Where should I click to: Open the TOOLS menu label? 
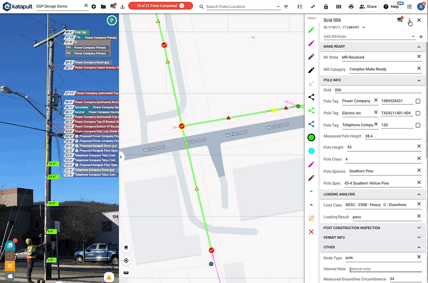click(x=312, y=18)
